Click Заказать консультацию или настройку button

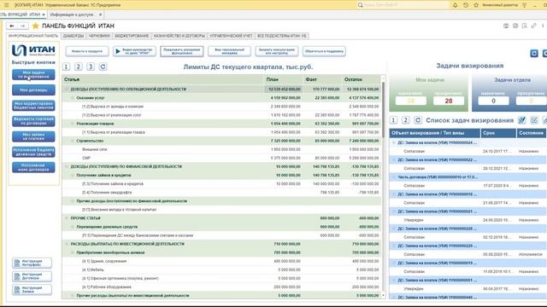(277, 51)
